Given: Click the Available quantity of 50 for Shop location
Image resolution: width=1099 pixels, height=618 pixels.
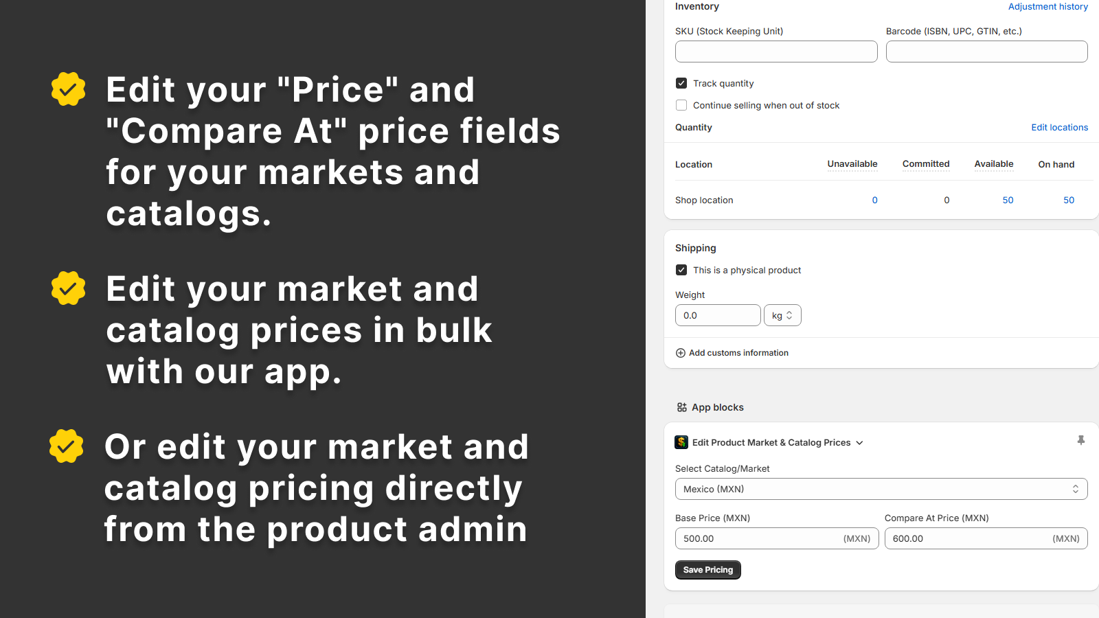Looking at the screenshot, I should (x=1008, y=200).
